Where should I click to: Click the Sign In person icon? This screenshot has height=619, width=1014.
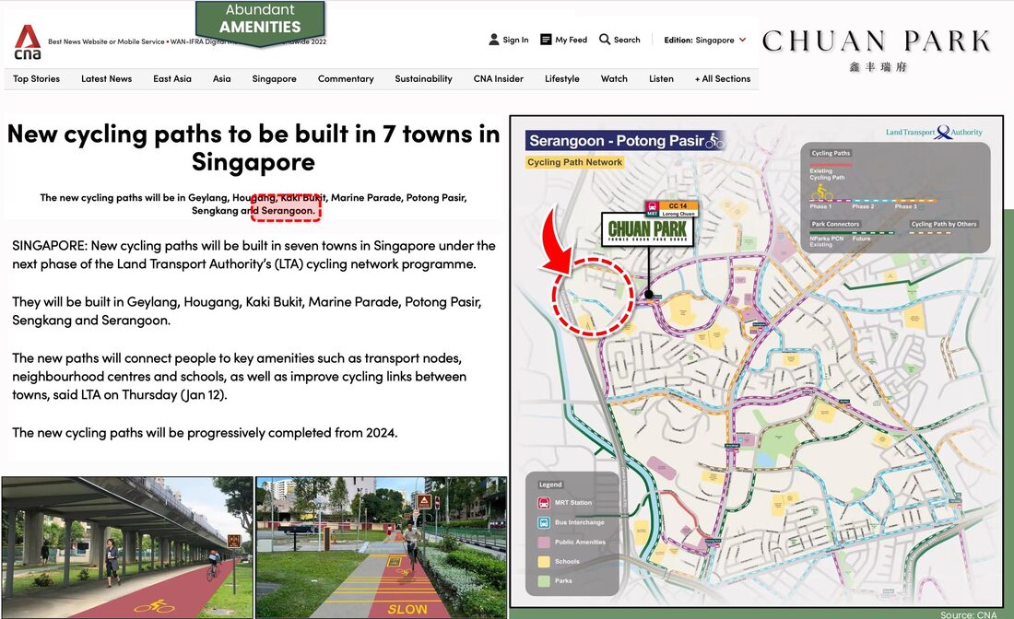tap(494, 40)
